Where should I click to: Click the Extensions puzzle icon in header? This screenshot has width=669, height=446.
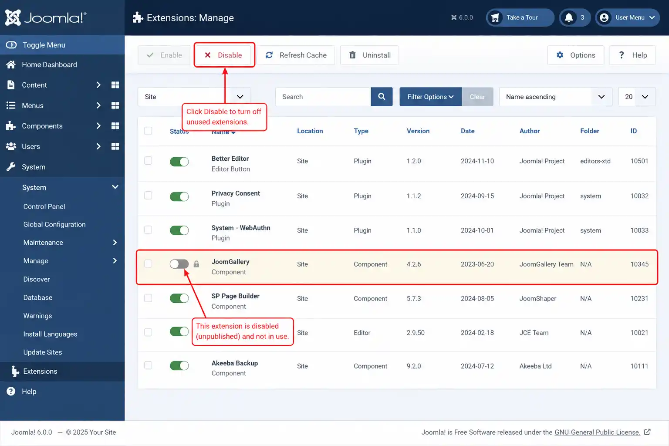138,17
